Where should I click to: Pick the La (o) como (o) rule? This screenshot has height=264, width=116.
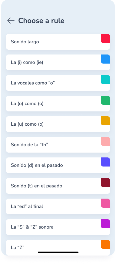point(58,104)
